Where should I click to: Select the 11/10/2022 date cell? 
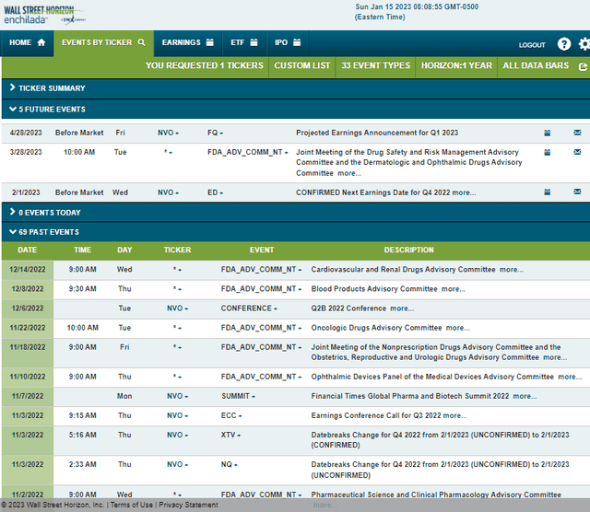pos(28,377)
